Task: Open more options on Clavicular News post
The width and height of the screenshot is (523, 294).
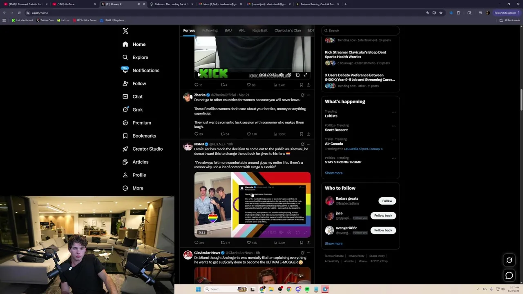Action: tap(308, 253)
